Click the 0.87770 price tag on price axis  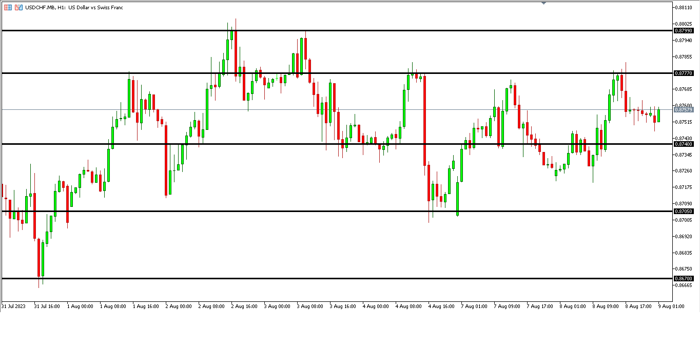tap(684, 73)
